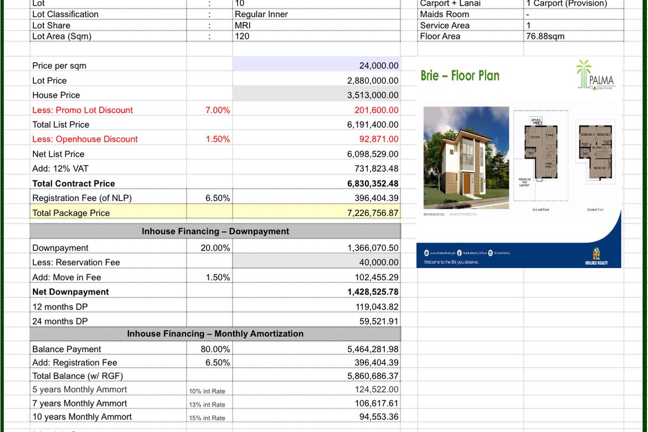Select the Downpayment 20.00% percentage cell
Screen dimensions: 648x432
[x=209, y=247]
